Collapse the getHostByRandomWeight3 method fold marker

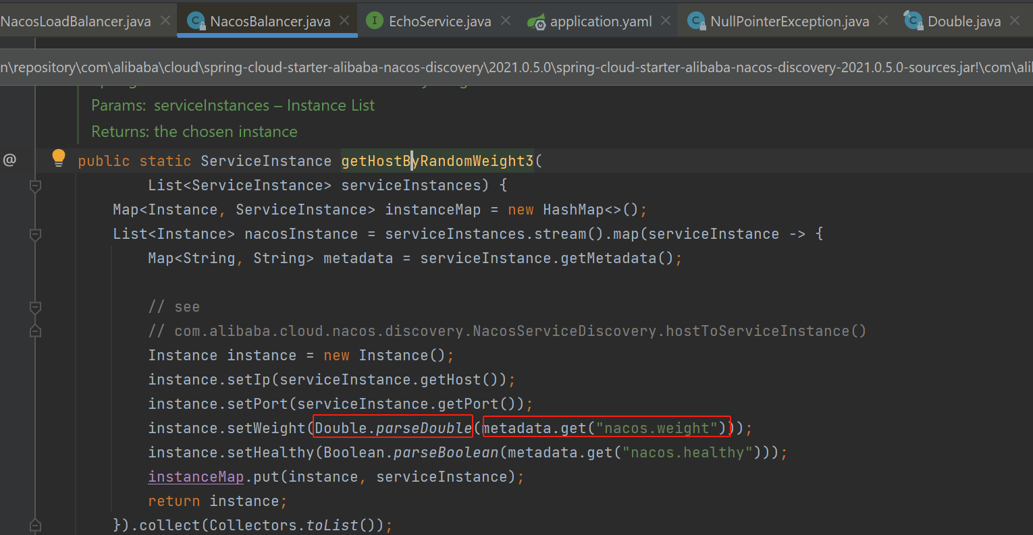pos(36,186)
